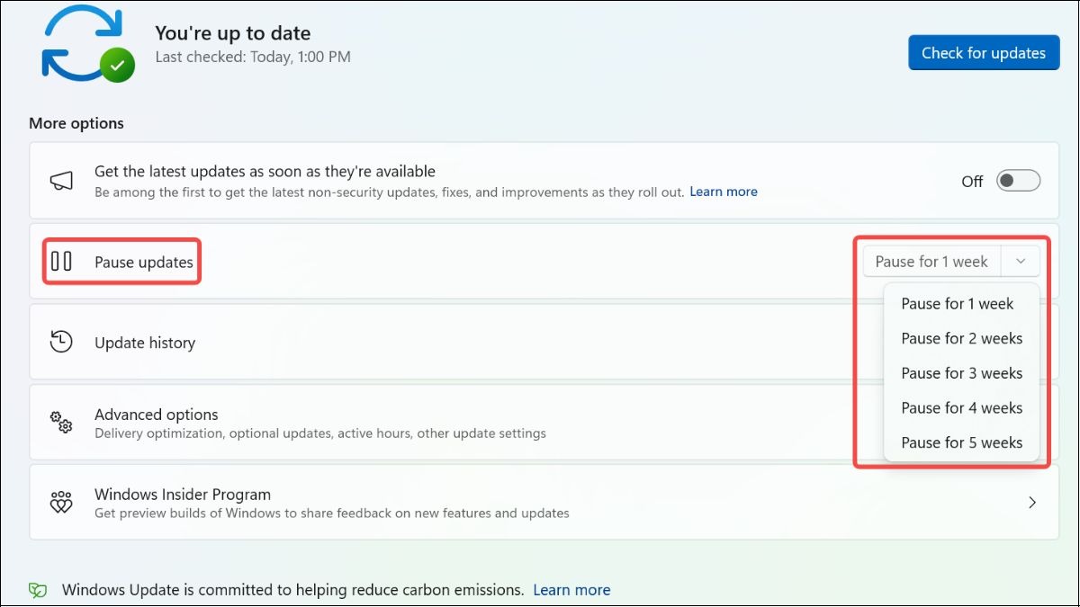Click the Pause for 1 week button
The width and height of the screenshot is (1080, 607).
(931, 262)
